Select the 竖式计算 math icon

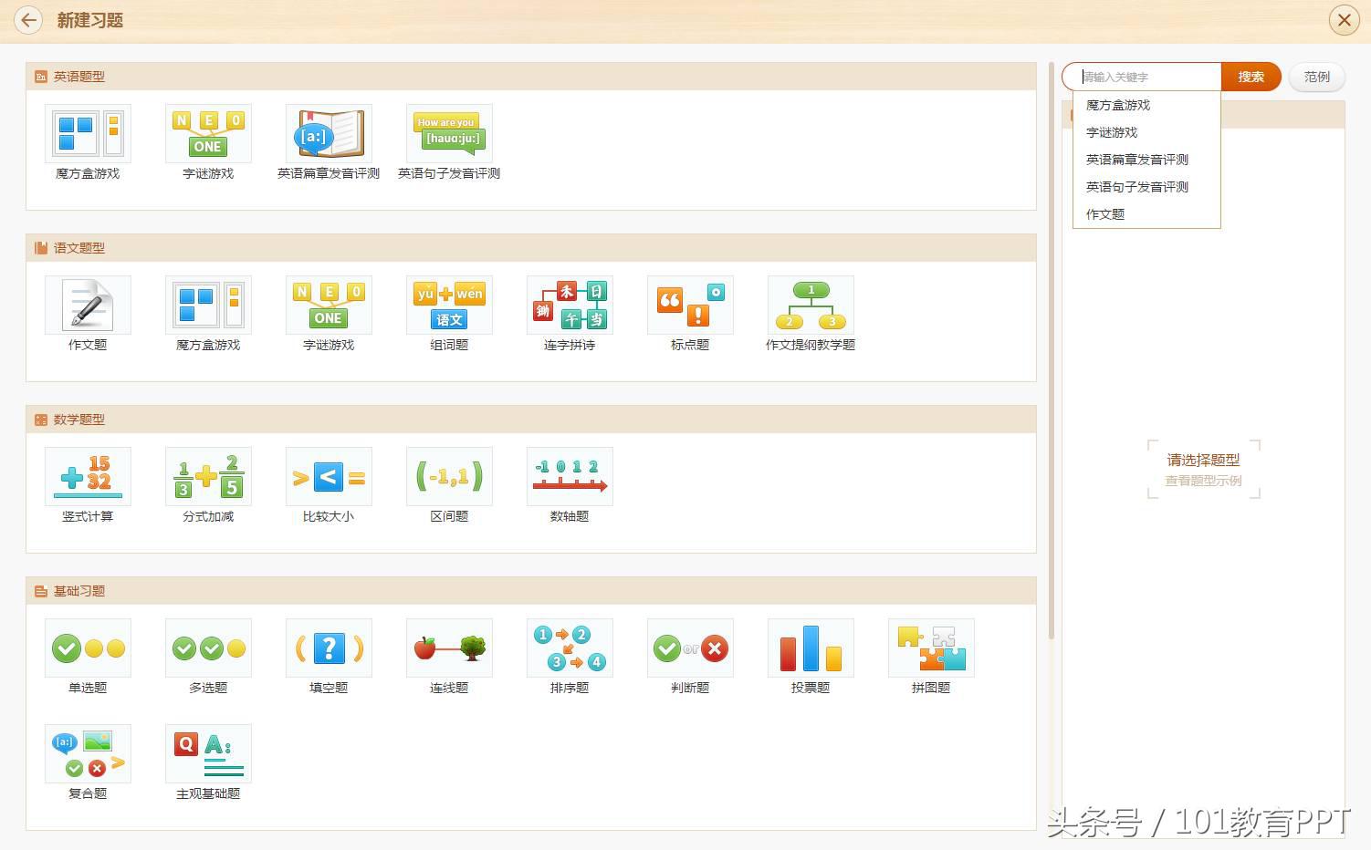(x=88, y=476)
